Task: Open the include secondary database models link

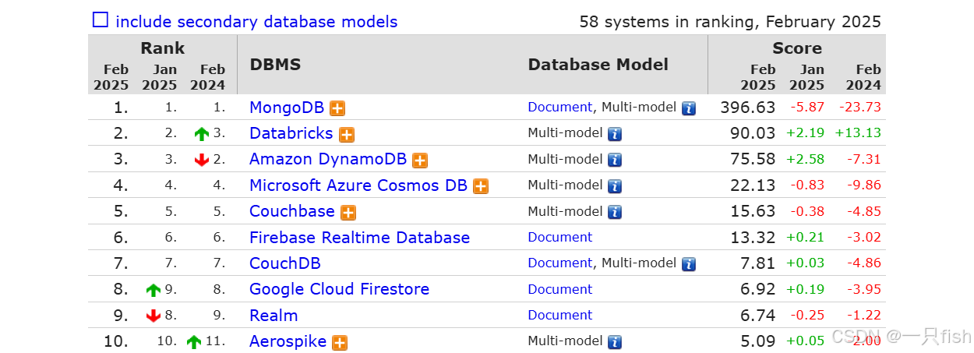Action: [256, 22]
